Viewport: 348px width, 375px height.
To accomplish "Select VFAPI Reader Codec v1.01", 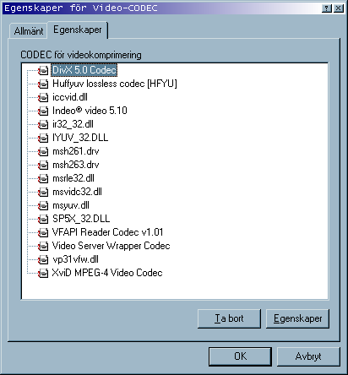I will [107, 232].
